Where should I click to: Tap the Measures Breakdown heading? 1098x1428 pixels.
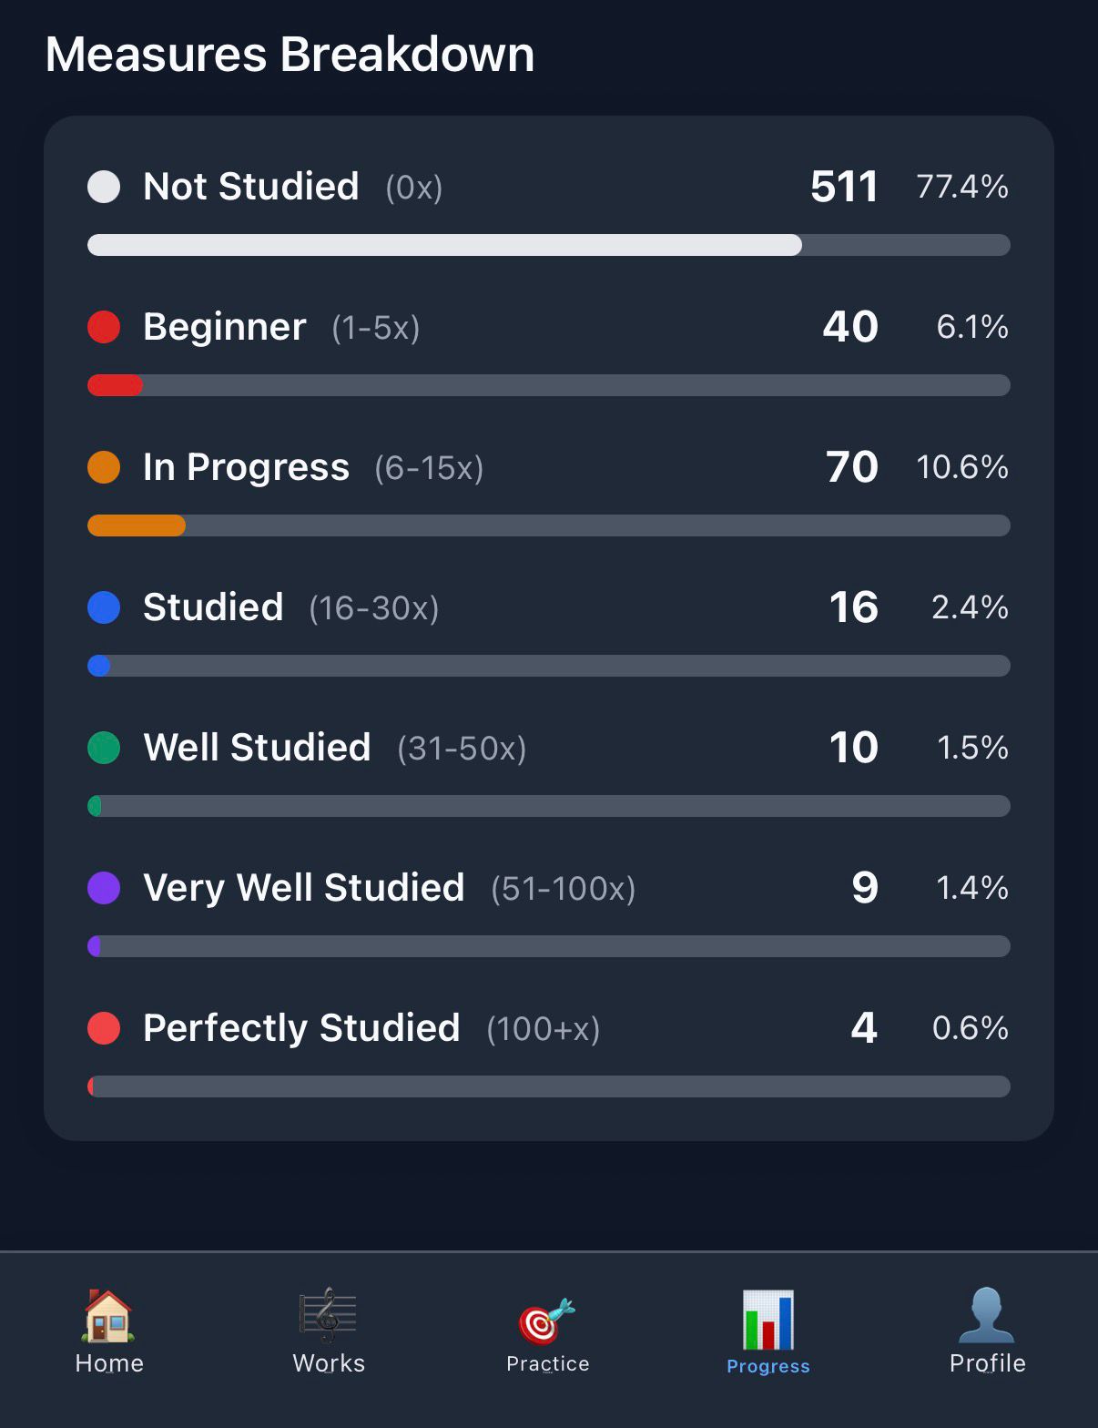pos(290,55)
